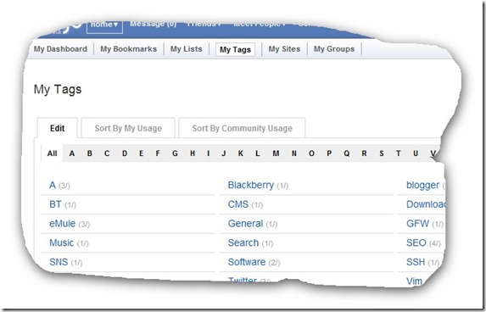Filter tags by letter Q
Screen dimensions: 486x312
pos(347,153)
